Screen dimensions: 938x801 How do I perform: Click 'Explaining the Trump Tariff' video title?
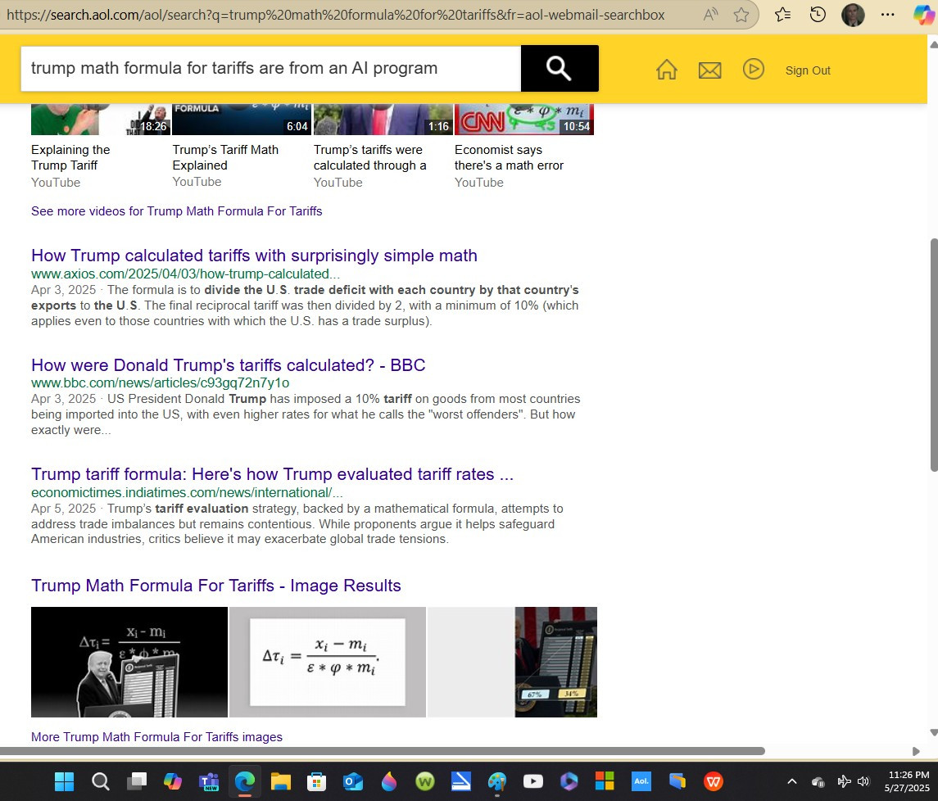(70, 157)
